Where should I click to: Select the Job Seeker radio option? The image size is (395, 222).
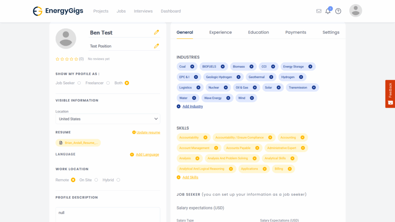(79, 83)
